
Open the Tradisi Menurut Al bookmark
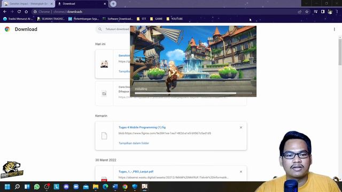18,19
